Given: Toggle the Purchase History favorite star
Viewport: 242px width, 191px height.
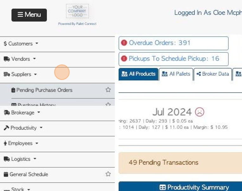Looking at the screenshot, I should [x=108, y=104].
